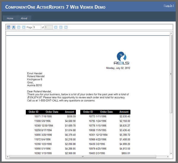Viewport: 178px width, 163px height.
Task: Click right table Order ID header
Action: [x=88, y=112]
